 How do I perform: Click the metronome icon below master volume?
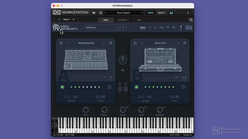(191, 20)
